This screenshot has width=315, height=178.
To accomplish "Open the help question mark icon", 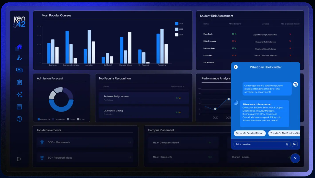I will tap(19, 119).
